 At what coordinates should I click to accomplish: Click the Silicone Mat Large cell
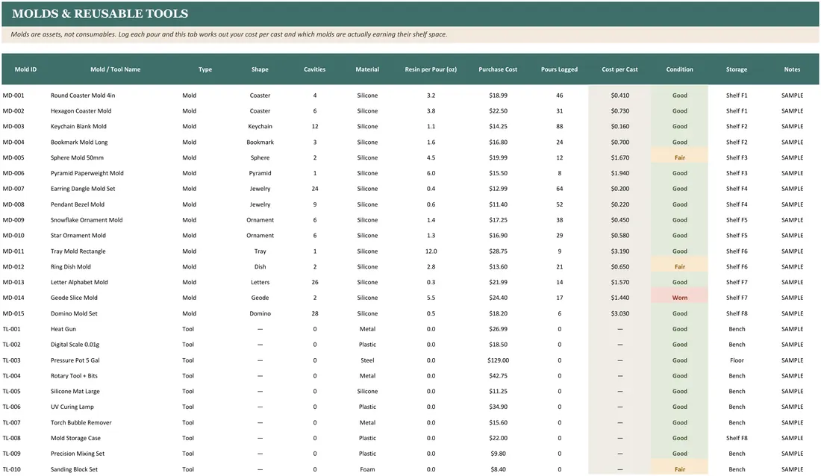[75, 391]
